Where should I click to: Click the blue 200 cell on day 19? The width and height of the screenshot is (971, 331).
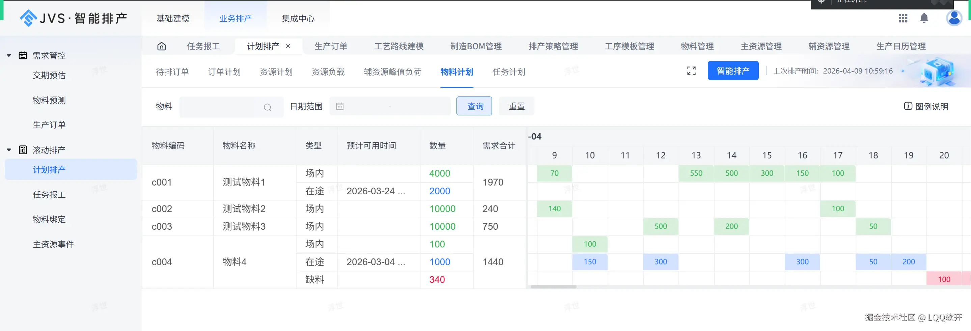pos(909,262)
